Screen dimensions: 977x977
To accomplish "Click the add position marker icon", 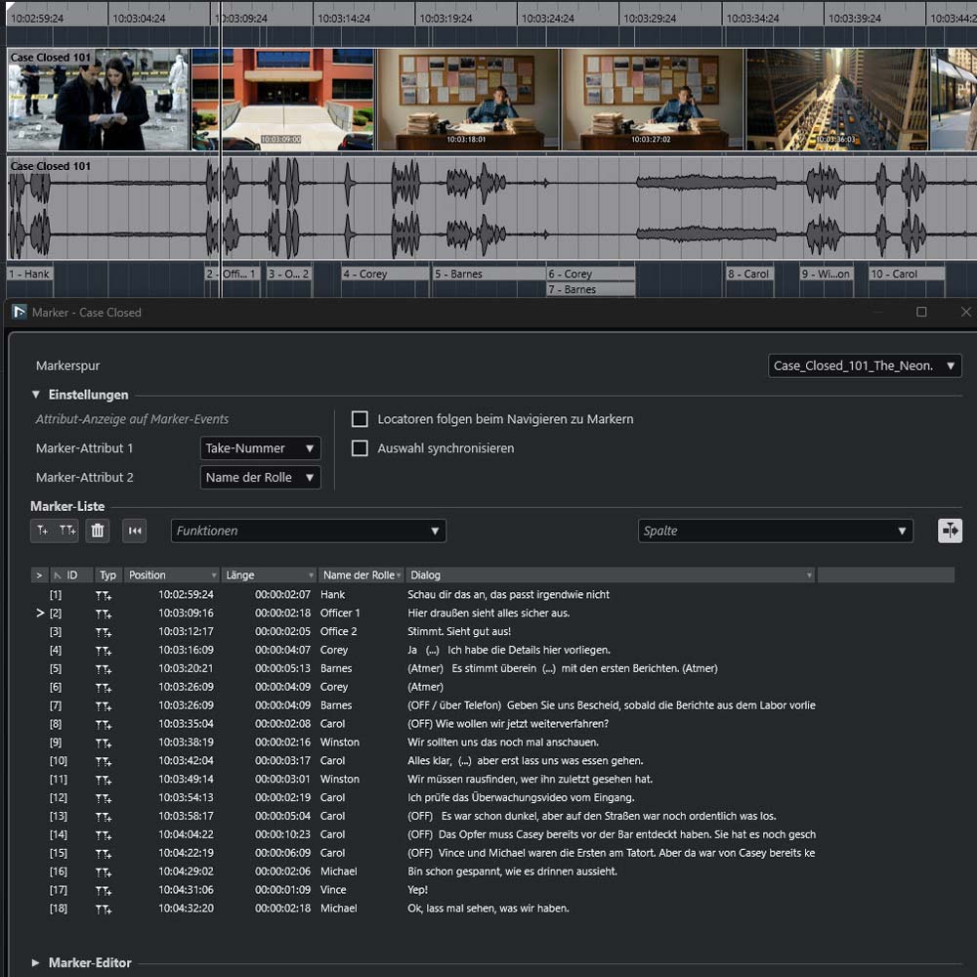I will click(42, 531).
